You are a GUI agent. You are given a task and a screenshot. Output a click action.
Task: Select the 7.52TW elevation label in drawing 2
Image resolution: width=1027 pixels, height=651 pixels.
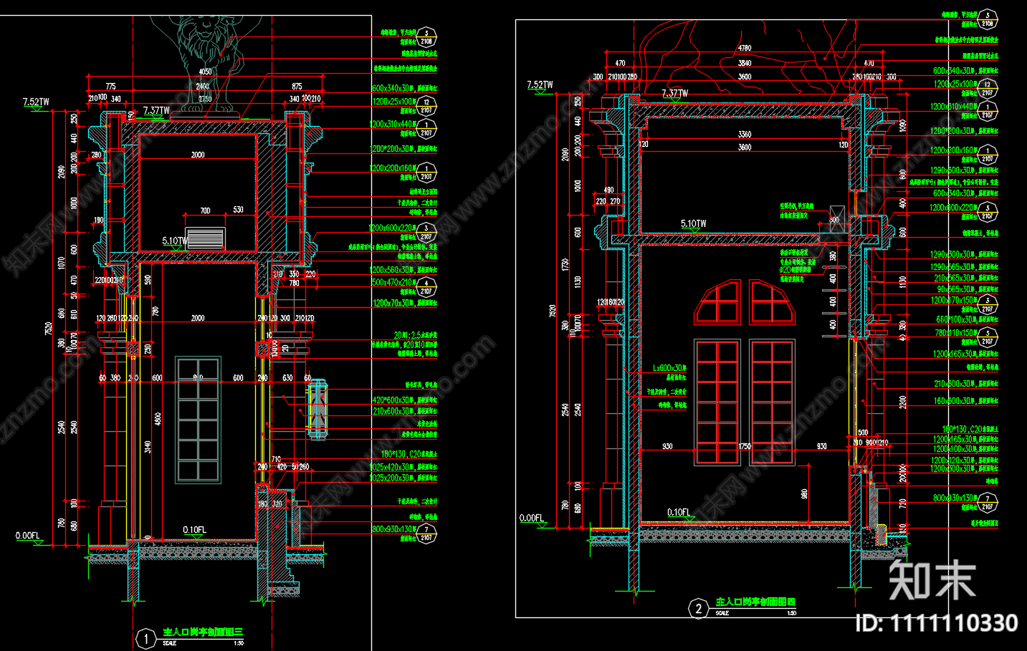[540, 85]
